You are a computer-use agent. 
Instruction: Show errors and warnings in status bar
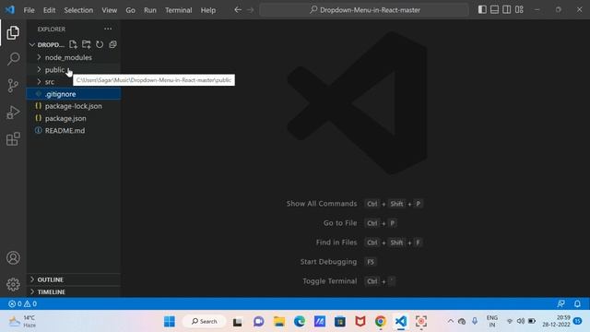[x=22, y=303]
